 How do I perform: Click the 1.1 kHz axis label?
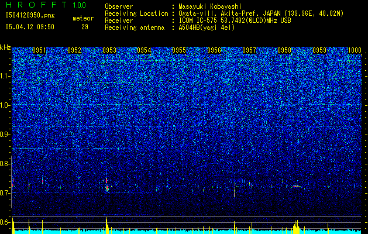(5, 76)
